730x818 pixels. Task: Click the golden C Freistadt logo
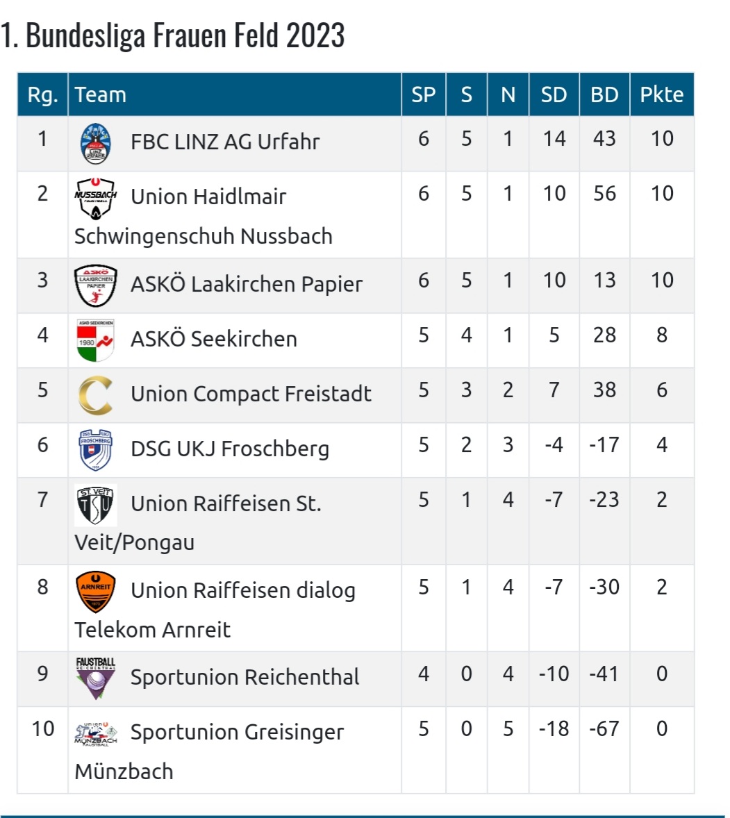95,395
